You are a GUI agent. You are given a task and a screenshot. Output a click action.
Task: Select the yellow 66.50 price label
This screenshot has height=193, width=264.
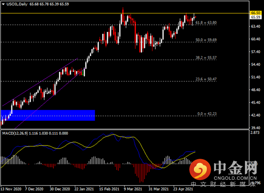click(x=255, y=13)
